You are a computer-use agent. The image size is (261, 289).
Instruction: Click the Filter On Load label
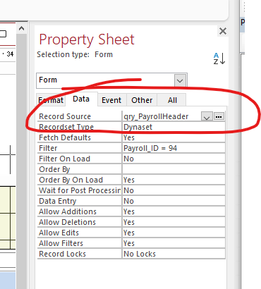(x=64, y=159)
